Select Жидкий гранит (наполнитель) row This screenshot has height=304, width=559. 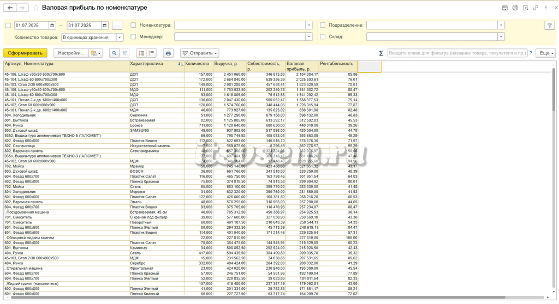(x=181, y=284)
